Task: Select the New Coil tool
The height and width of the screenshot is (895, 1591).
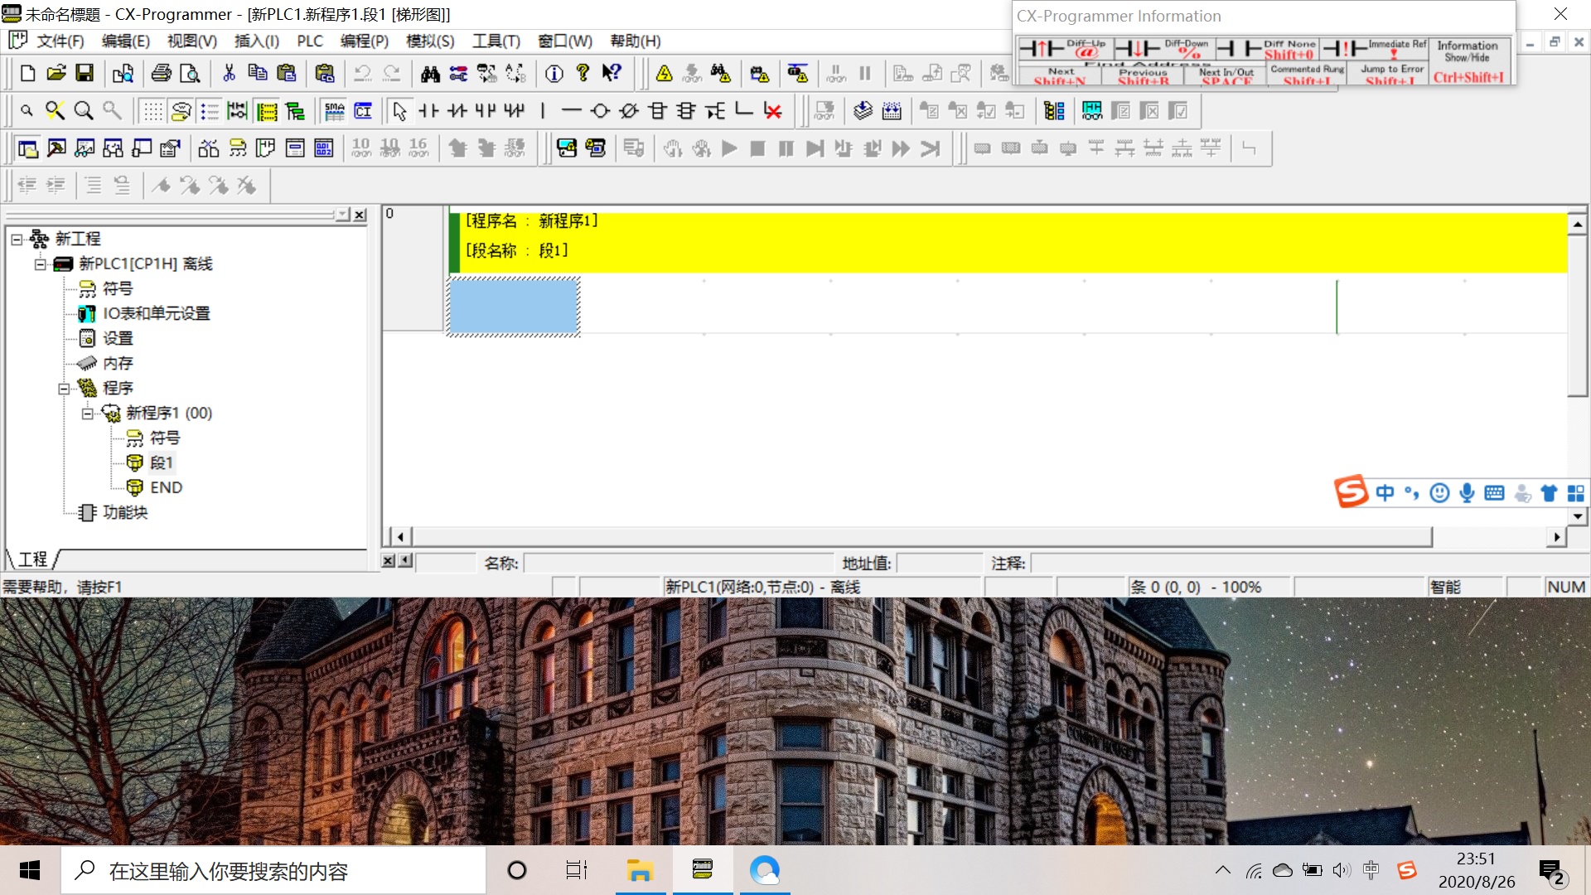Action: point(601,111)
